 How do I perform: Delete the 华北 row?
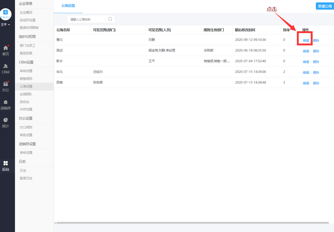tap(316, 73)
